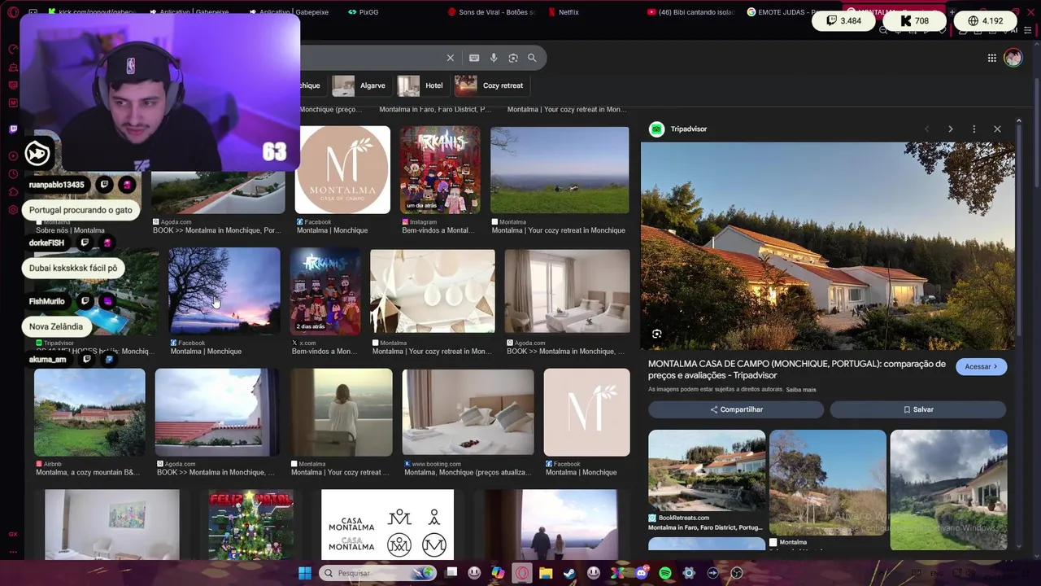Open more options in image preview
This screenshot has height=586, width=1041.
coord(973,129)
